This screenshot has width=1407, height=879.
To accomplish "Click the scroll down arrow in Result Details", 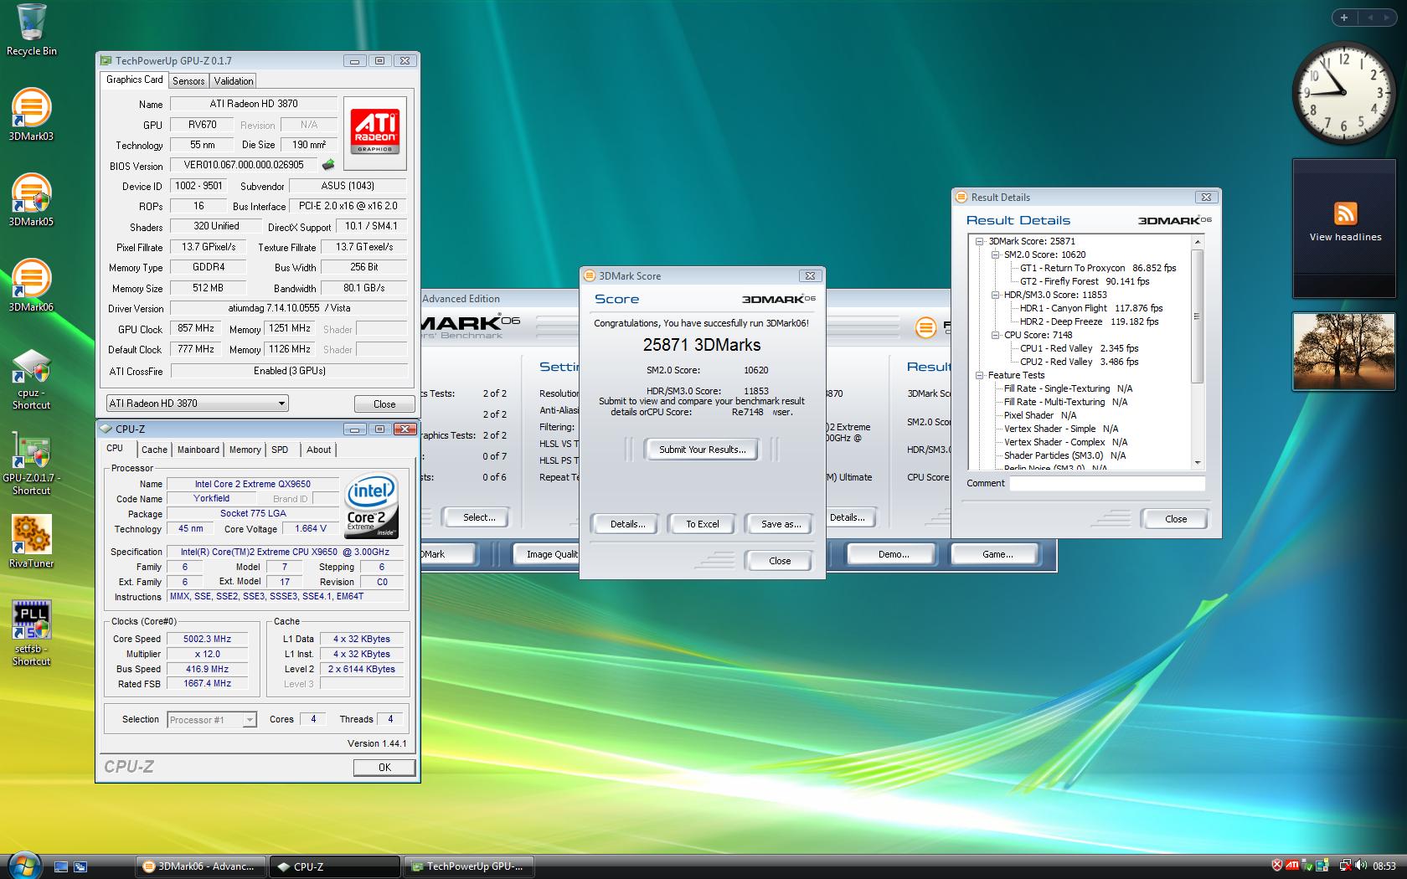I will [x=1197, y=462].
